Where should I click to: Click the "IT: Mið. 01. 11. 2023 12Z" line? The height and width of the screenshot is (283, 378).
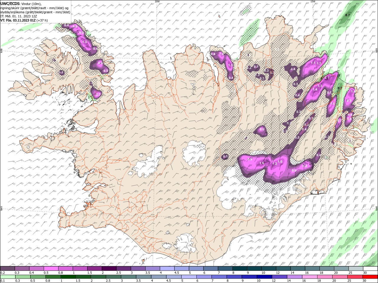19,16
